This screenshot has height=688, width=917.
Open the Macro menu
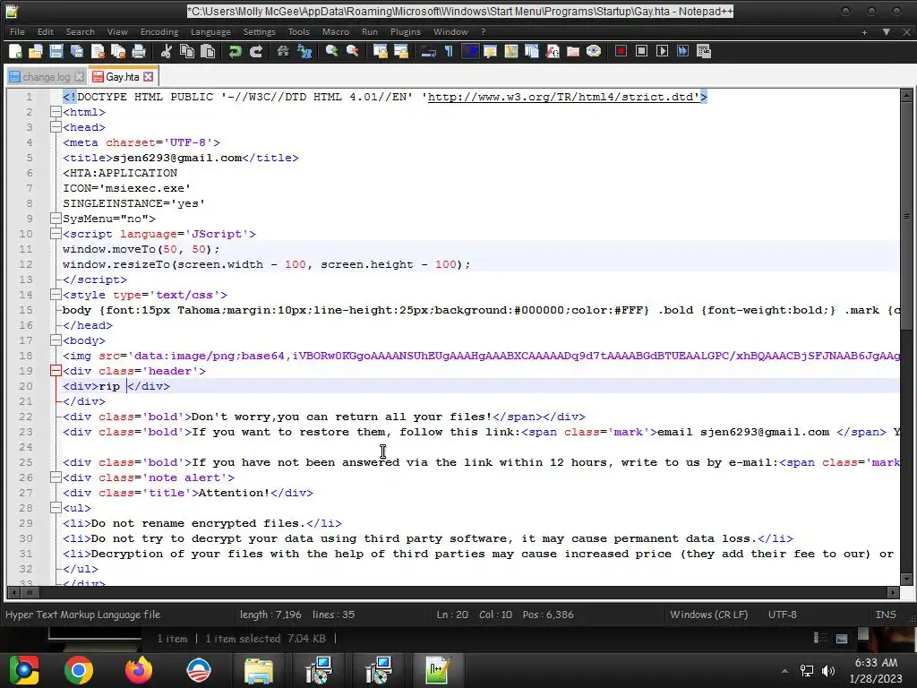[x=336, y=31]
